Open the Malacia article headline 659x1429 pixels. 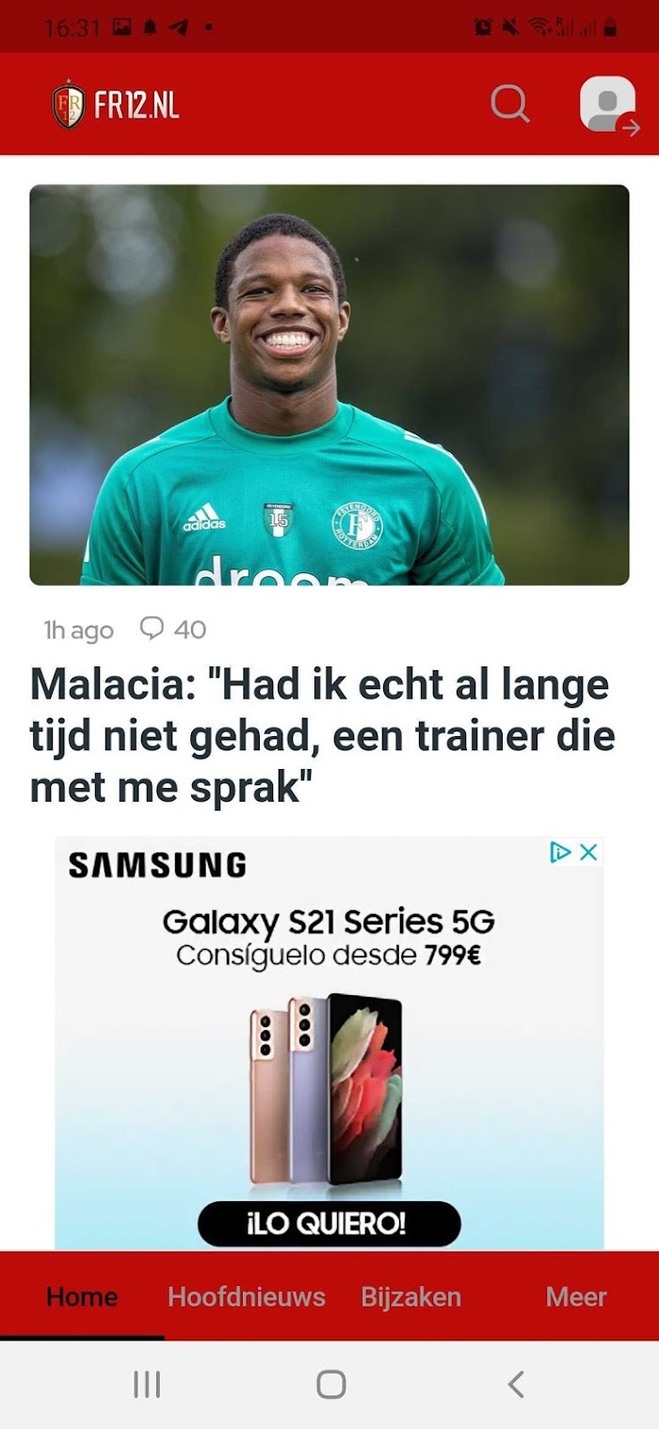tap(322, 737)
